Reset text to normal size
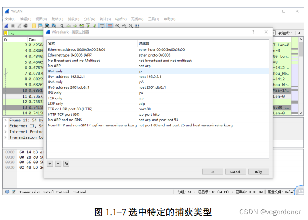This screenshot has width=308, height=220. point(131,26)
